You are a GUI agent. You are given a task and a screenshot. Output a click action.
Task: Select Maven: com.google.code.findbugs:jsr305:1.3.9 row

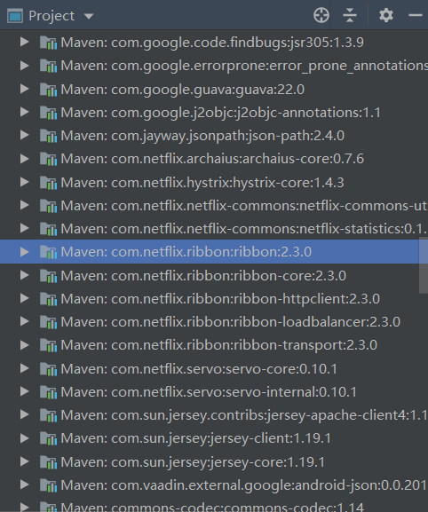click(214, 43)
